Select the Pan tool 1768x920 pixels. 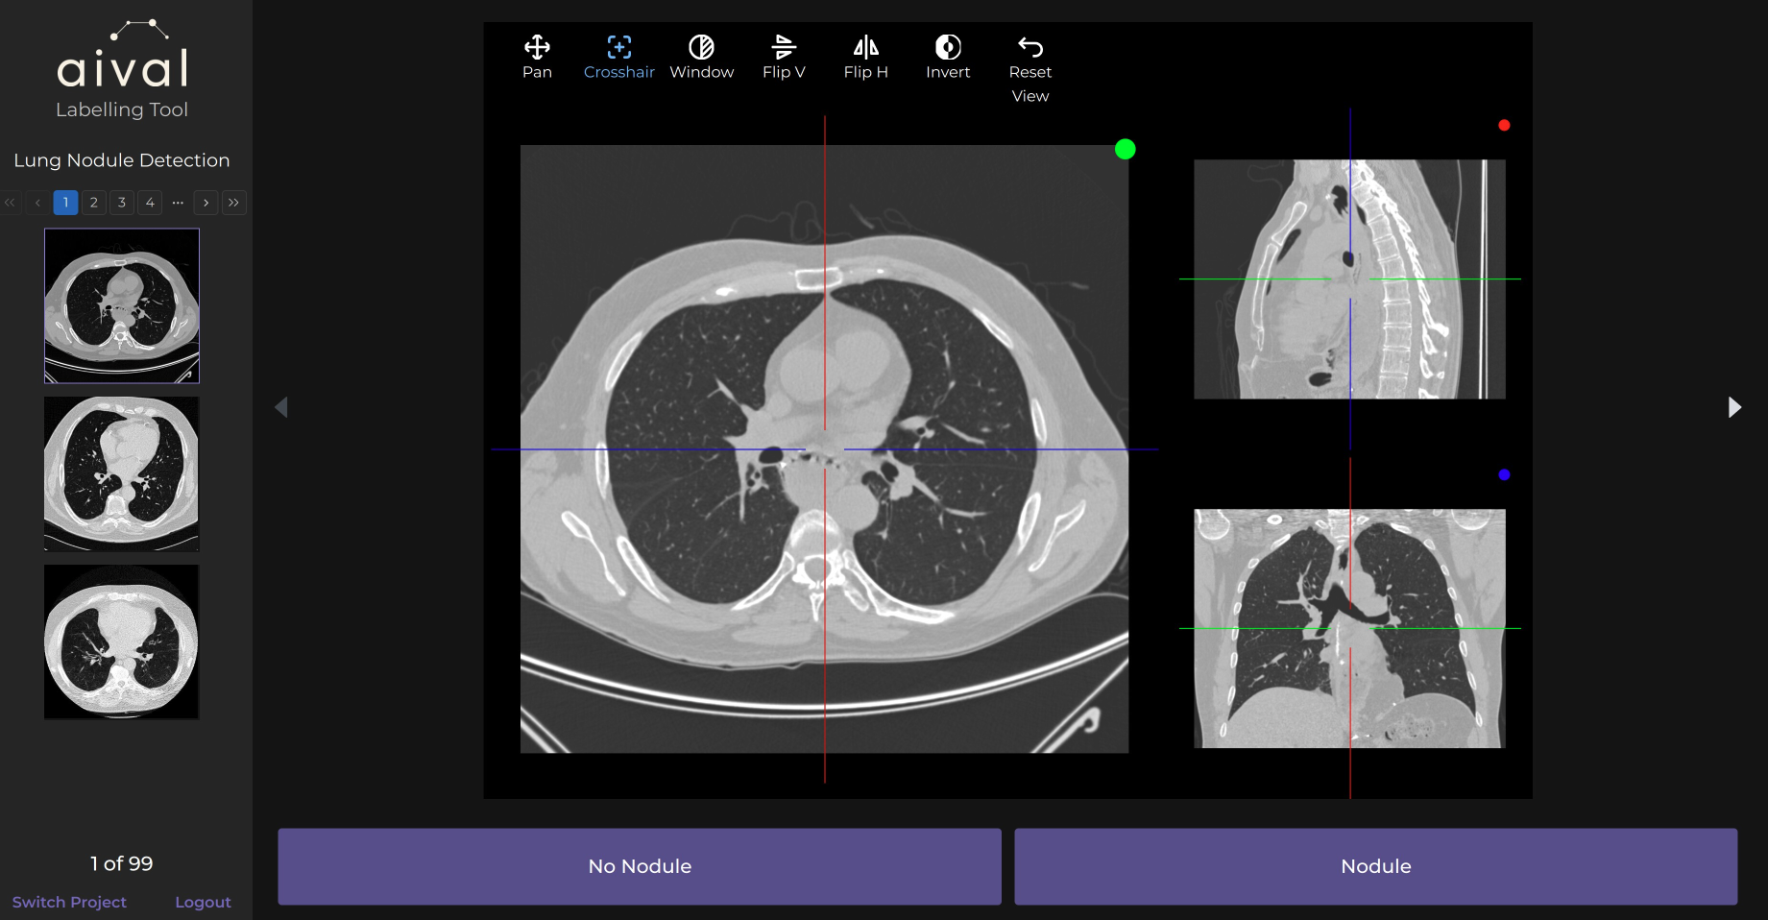click(537, 58)
